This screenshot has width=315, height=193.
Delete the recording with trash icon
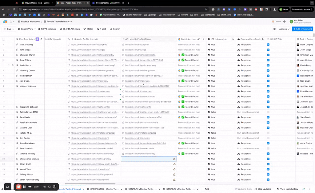pos(54,187)
